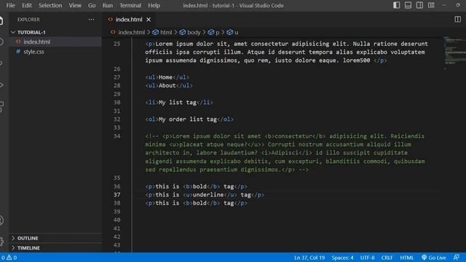Click body in the breadcrumb

coord(194,32)
